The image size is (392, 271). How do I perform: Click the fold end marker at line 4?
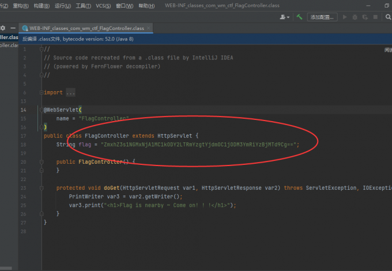(42, 75)
